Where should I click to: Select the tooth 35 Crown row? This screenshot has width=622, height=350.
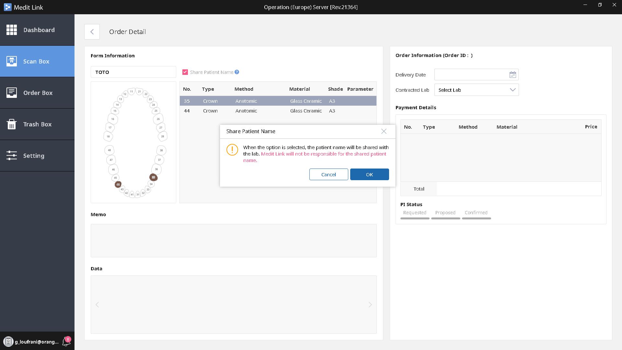(278, 101)
